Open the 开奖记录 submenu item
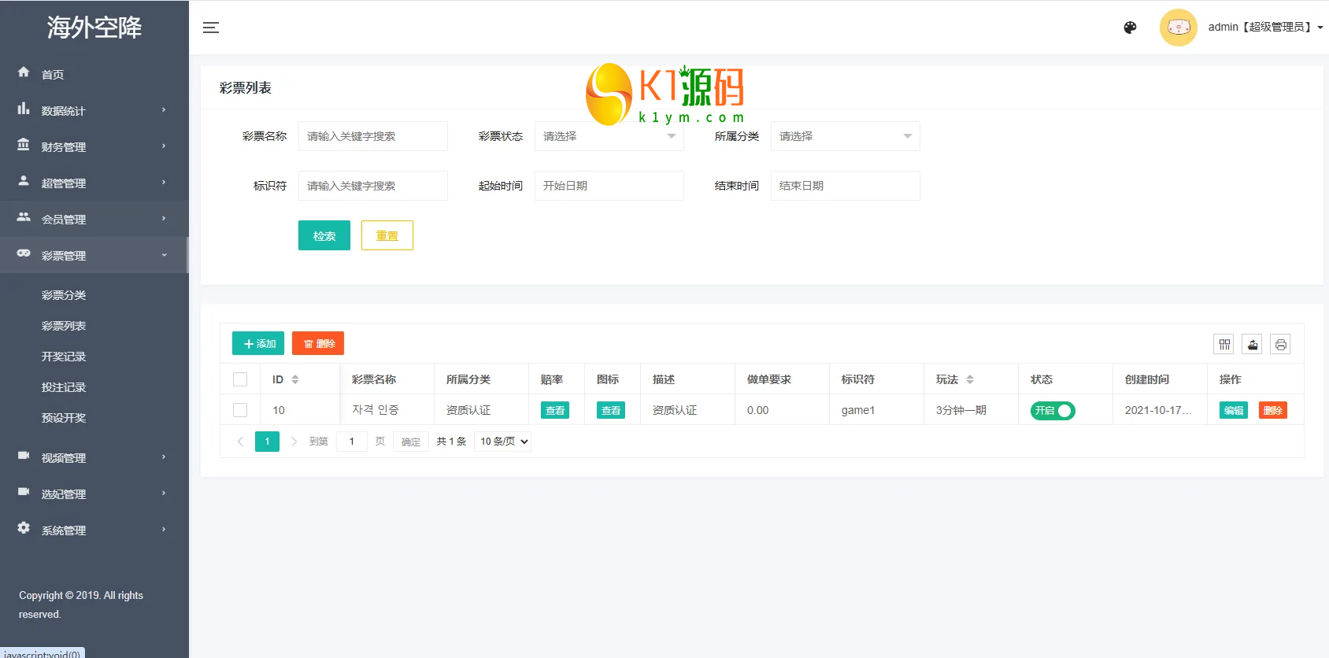The width and height of the screenshot is (1329, 658). click(x=64, y=357)
